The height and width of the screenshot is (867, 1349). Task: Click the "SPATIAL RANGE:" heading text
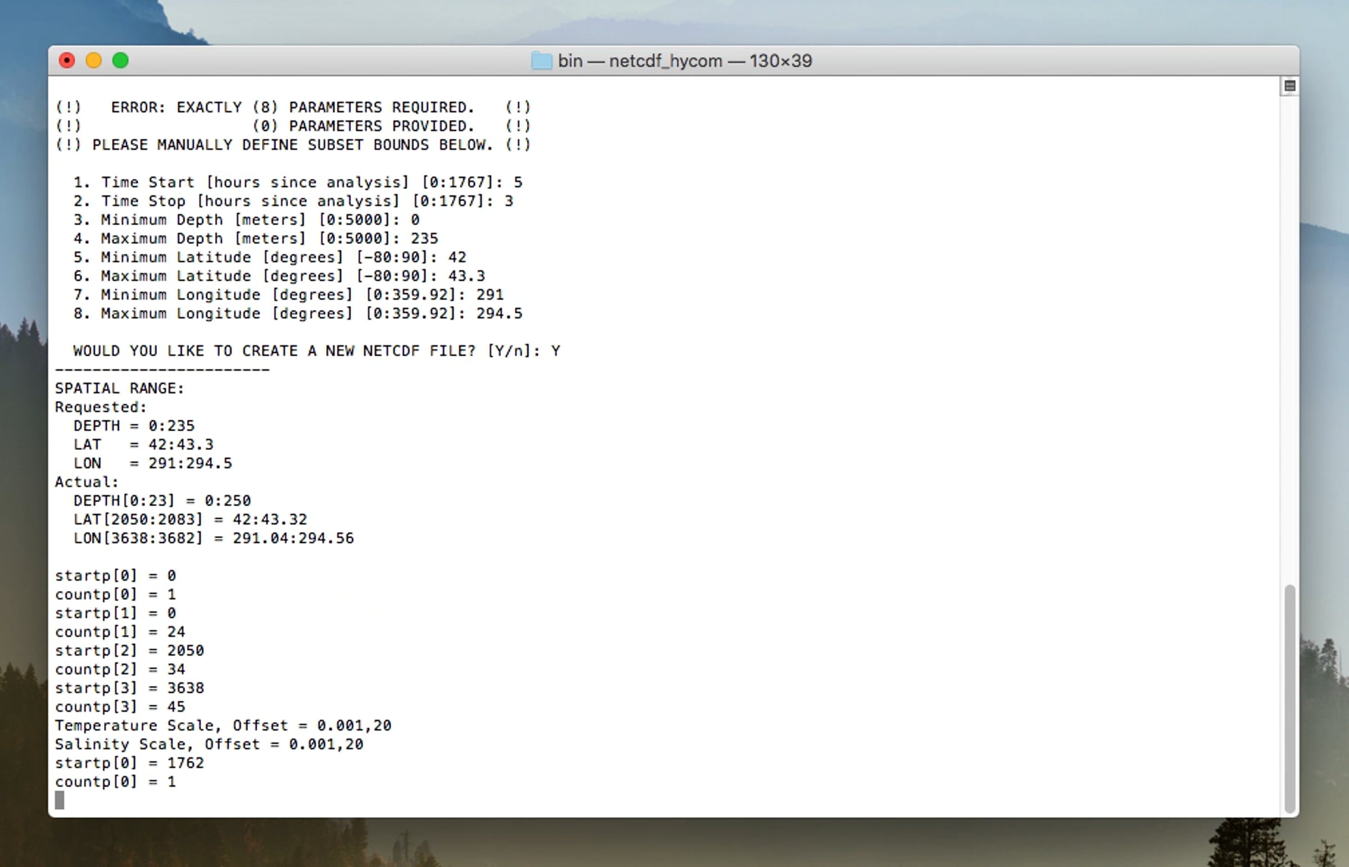(119, 388)
